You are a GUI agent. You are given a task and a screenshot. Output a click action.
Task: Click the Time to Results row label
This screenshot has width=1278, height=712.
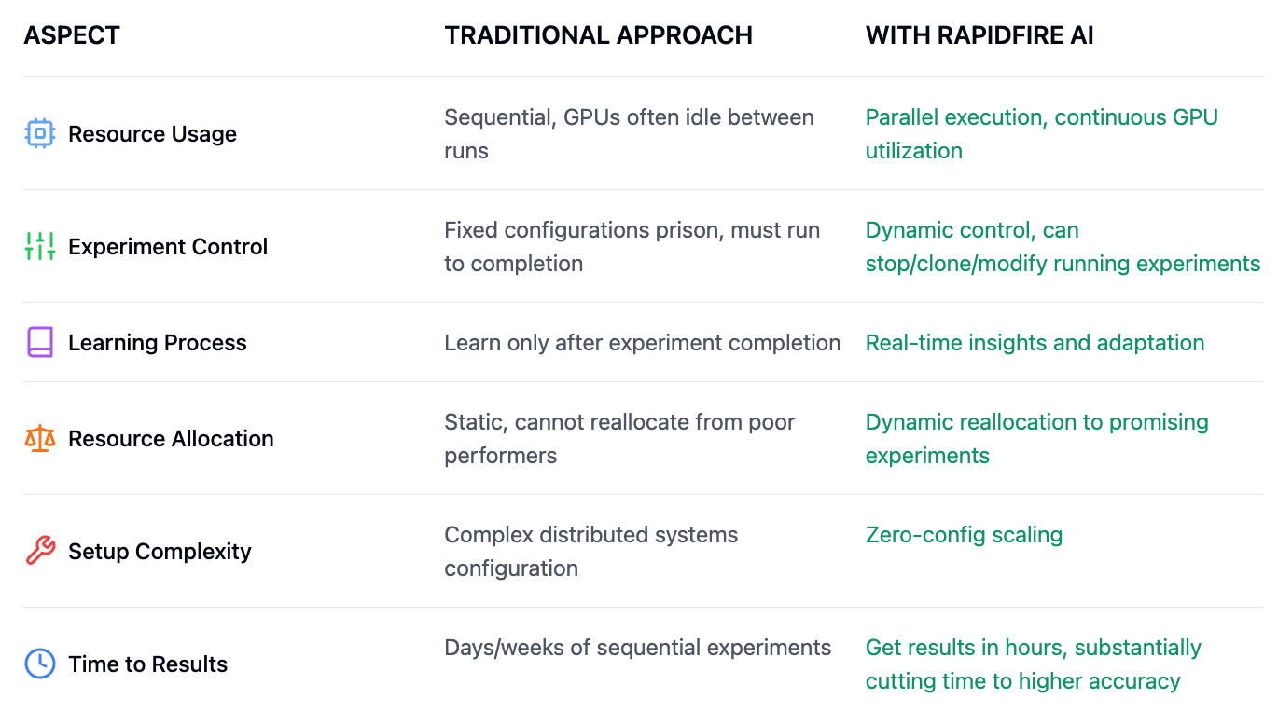point(147,664)
